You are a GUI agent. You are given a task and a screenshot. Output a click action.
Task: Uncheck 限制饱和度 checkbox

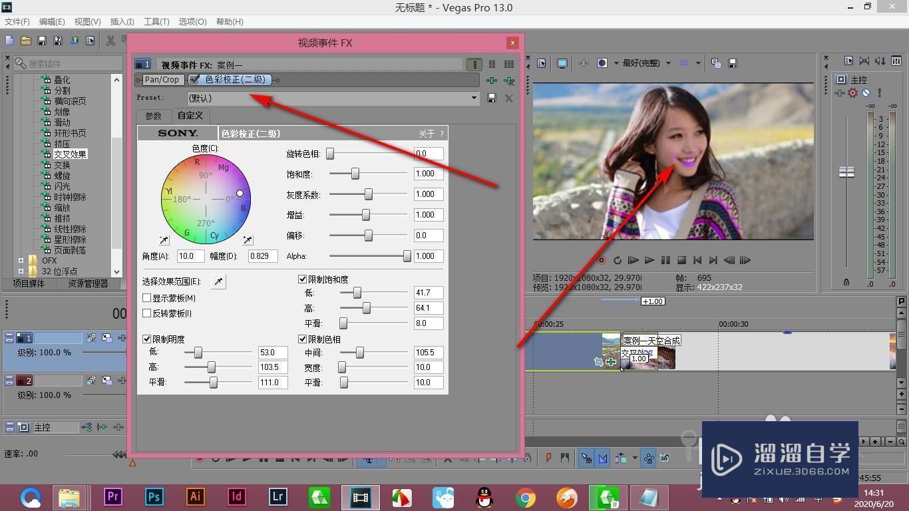click(303, 279)
